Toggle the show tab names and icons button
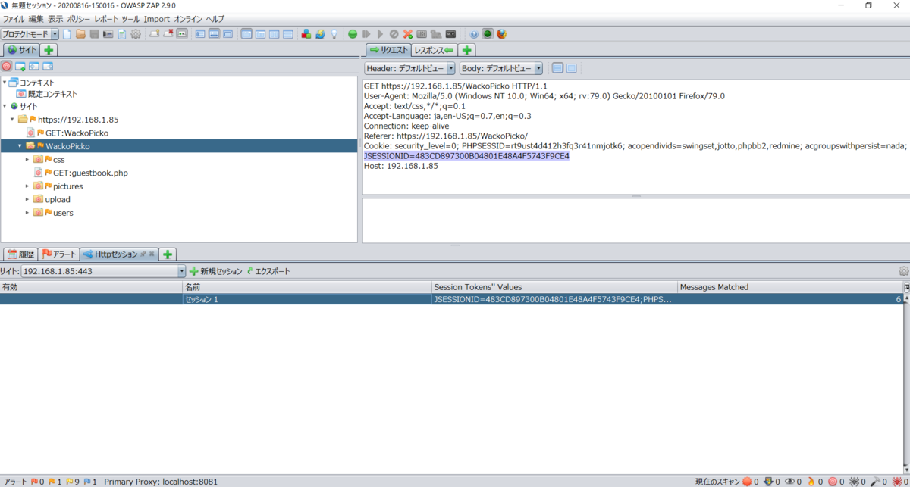The image size is (910, 487). click(x=182, y=34)
